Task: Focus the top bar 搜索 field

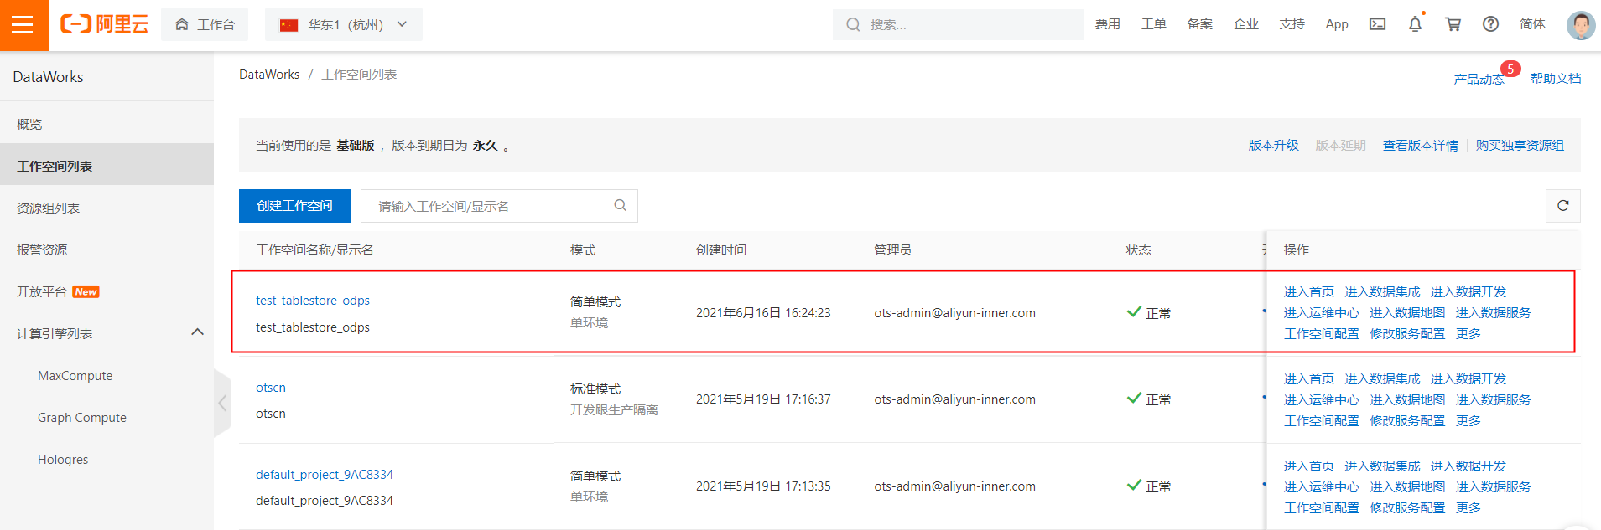Action: click(959, 25)
